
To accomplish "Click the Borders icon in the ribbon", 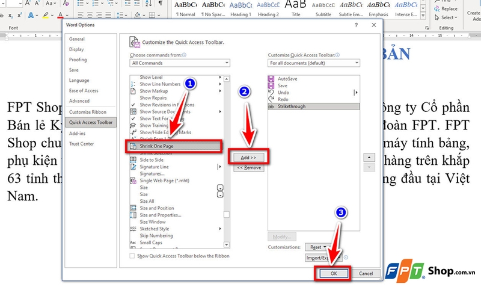I will point(152,15).
